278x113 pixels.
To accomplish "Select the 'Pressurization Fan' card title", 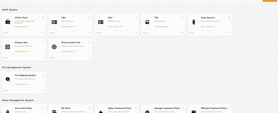I will (71, 43).
